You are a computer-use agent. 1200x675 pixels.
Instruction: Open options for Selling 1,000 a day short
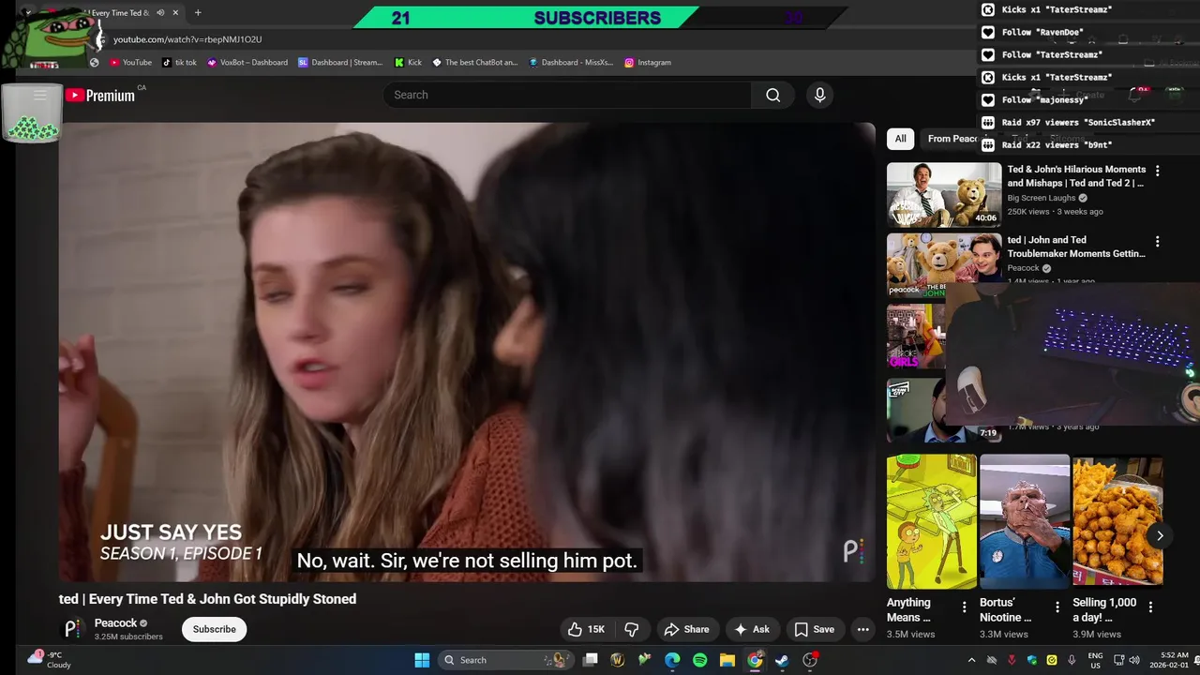pyautogui.click(x=1150, y=607)
